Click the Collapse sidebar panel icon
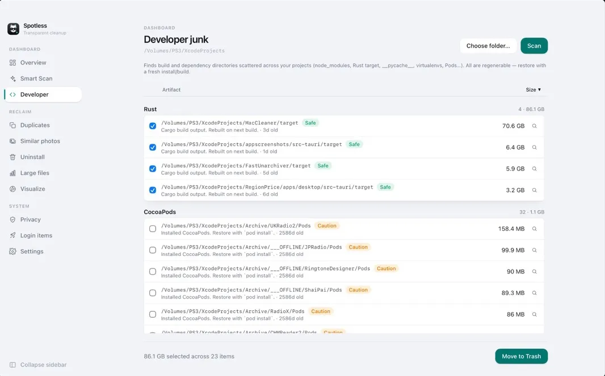The width and height of the screenshot is (605, 376). click(12, 365)
